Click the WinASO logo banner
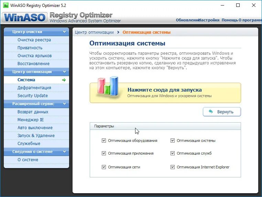This screenshot has height=197, width=262. pos(25,18)
